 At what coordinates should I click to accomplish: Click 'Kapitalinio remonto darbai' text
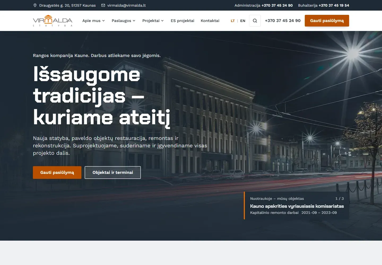[x=274, y=213]
